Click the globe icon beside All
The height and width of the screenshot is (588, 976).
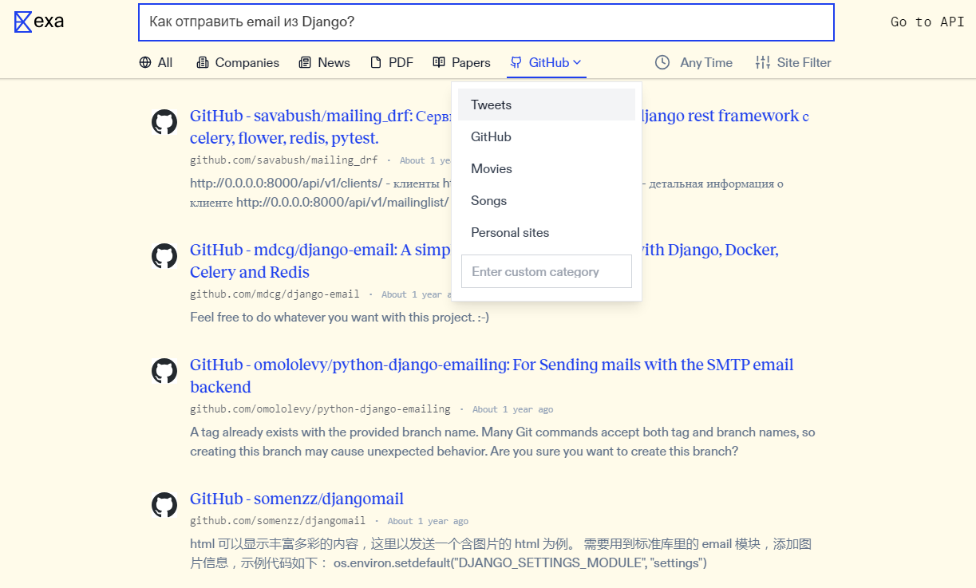pyautogui.click(x=145, y=62)
